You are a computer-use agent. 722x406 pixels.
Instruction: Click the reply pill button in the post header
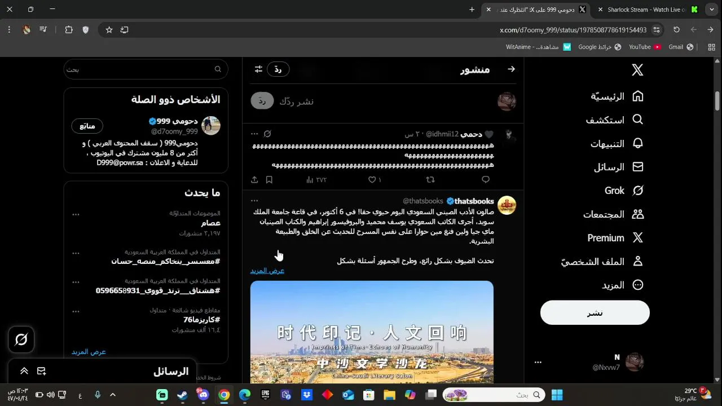278,69
